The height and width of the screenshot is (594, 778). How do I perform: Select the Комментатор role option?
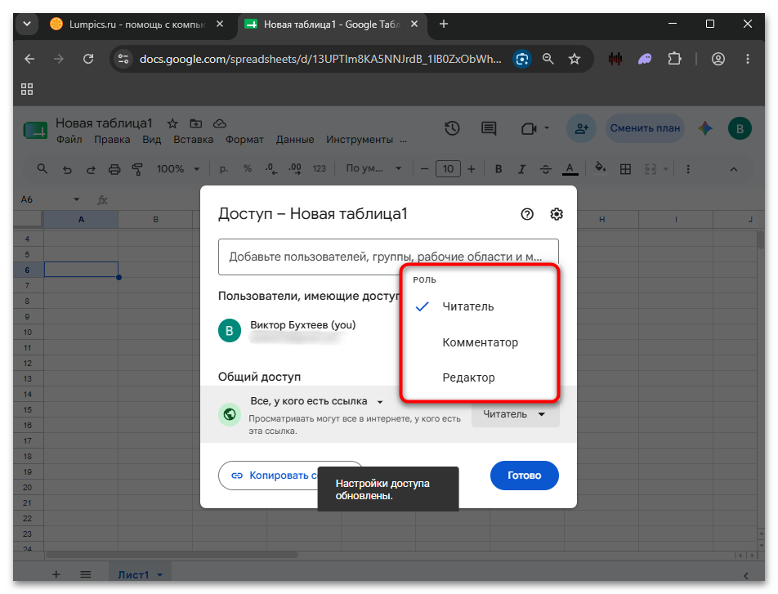pos(480,342)
